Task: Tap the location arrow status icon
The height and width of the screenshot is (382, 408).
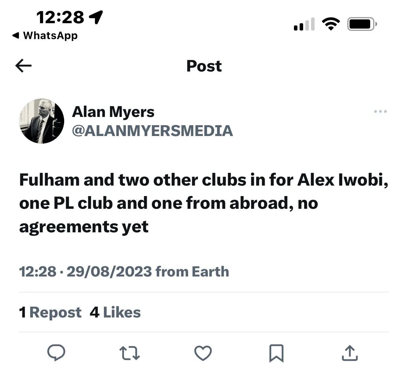Action: click(x=96, y=17)
